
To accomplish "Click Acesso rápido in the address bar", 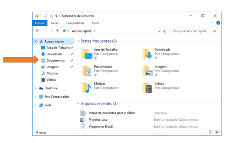I will click(x=82, y=31).
